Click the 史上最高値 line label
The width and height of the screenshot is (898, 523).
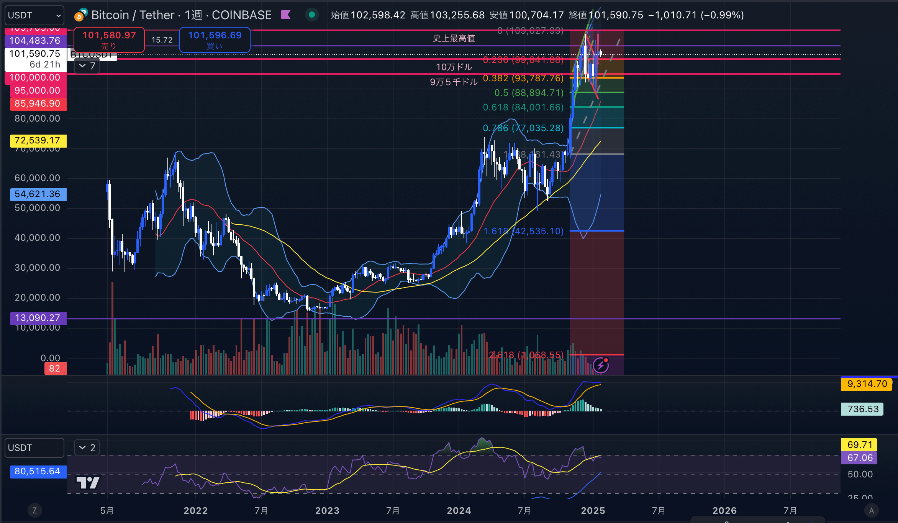pos(454,38)
